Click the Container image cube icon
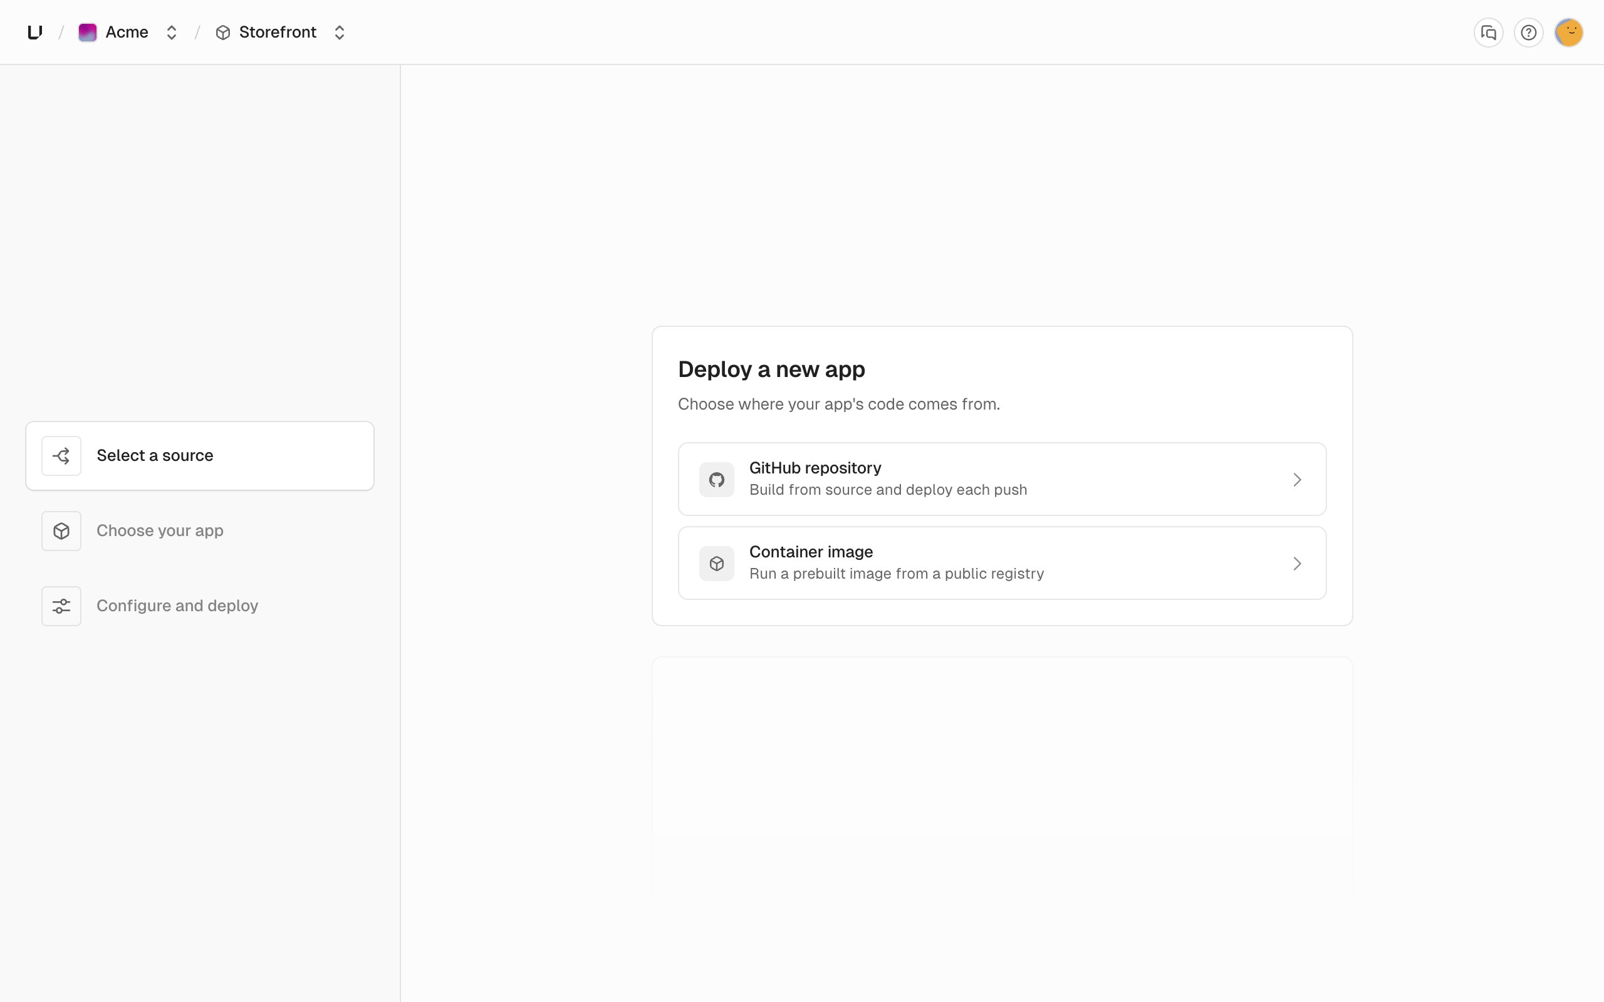 click(x=717, y=563)
